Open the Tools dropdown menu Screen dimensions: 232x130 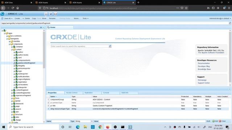click(x=86, y=18)
